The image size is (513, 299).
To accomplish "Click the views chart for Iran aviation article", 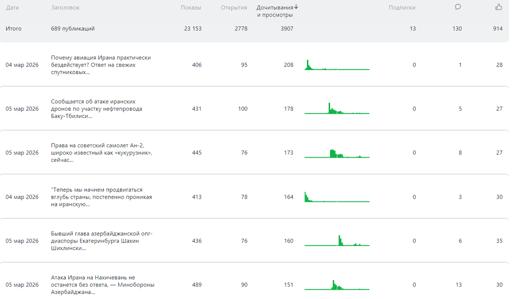I will [x=337, y=65].
